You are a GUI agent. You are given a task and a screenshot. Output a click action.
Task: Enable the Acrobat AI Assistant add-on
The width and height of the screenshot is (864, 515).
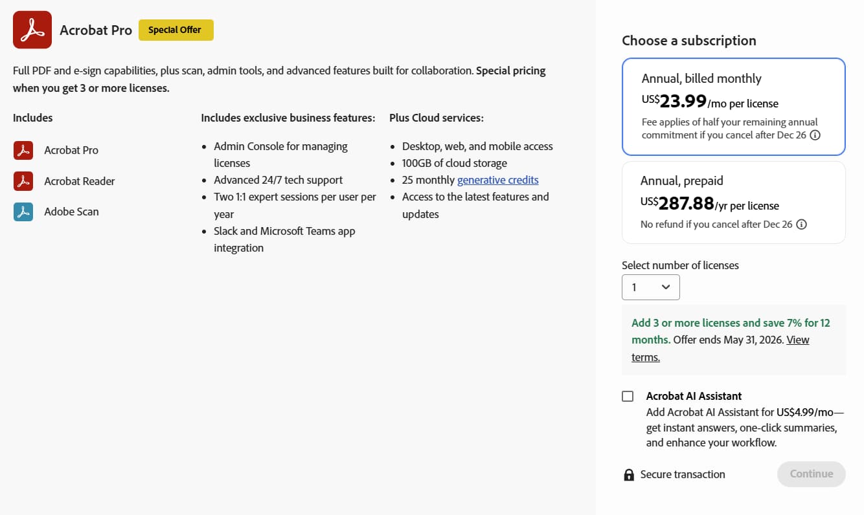(x=628, y=395)
